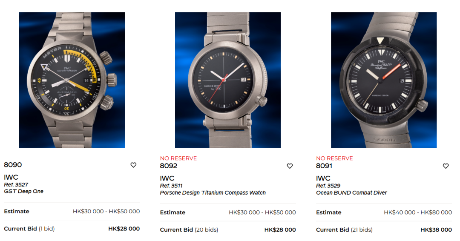Open the GST Deep One watch image
Screen dimensions: 460x241
tap(72, 80)
